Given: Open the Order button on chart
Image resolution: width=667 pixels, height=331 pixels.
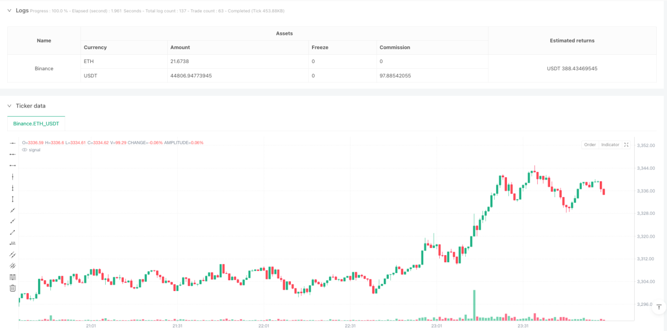Looking at the screenshot, I should click(x=590, y=145).
